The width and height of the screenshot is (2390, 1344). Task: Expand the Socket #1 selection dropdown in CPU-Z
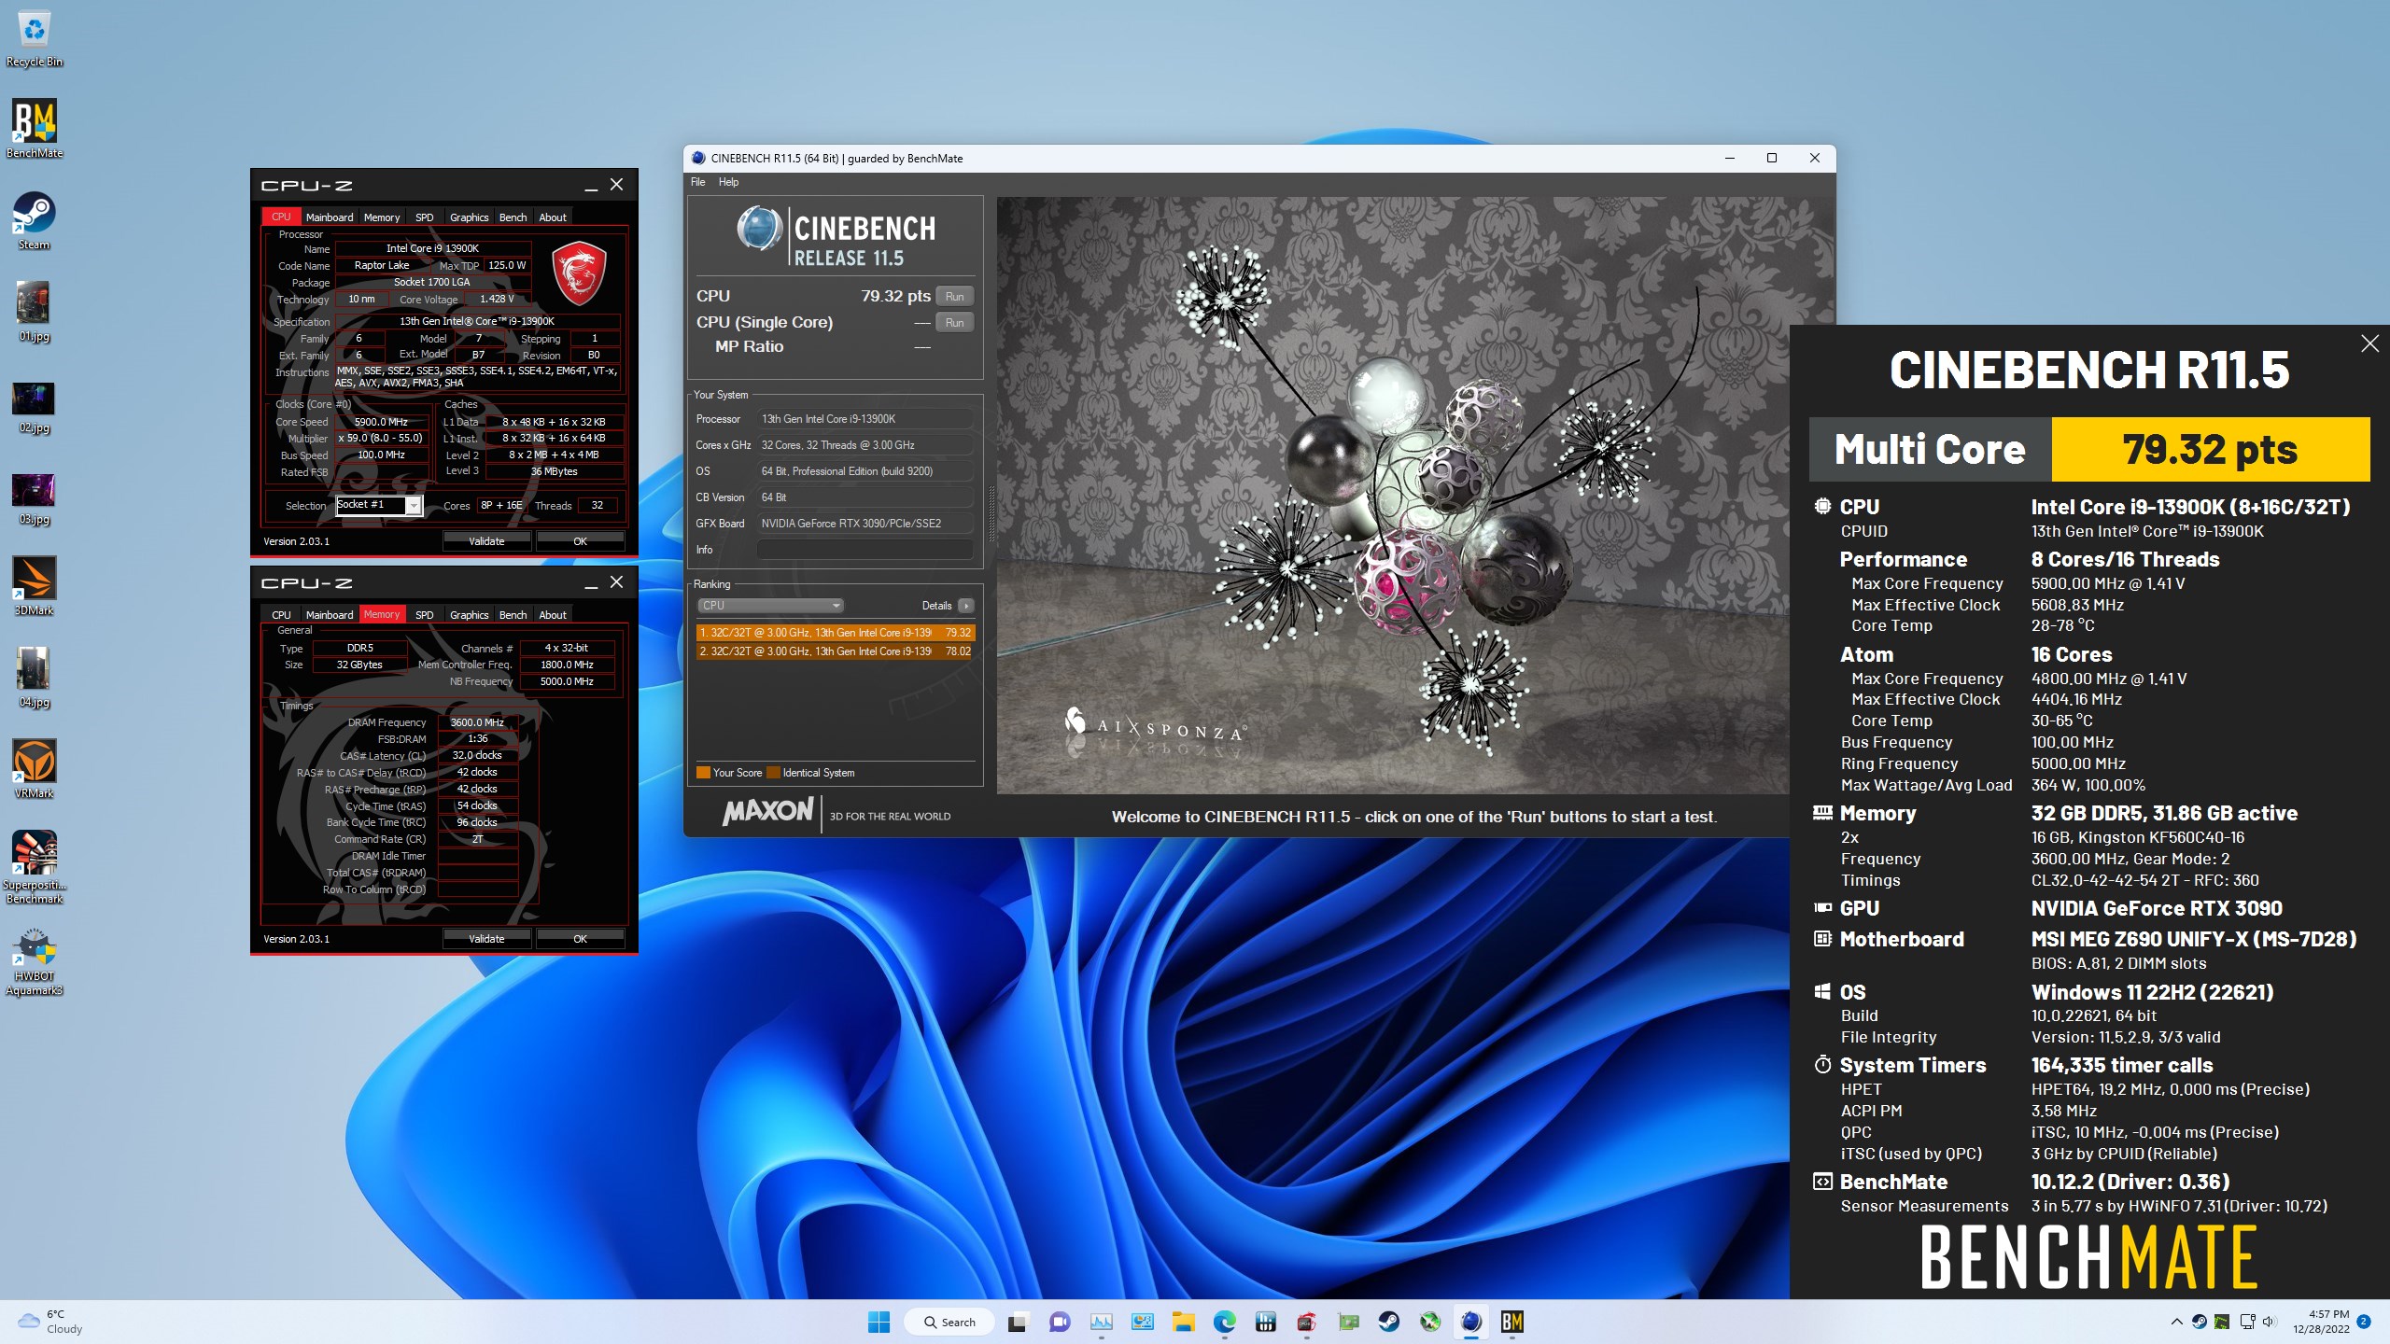pos(414,505)
